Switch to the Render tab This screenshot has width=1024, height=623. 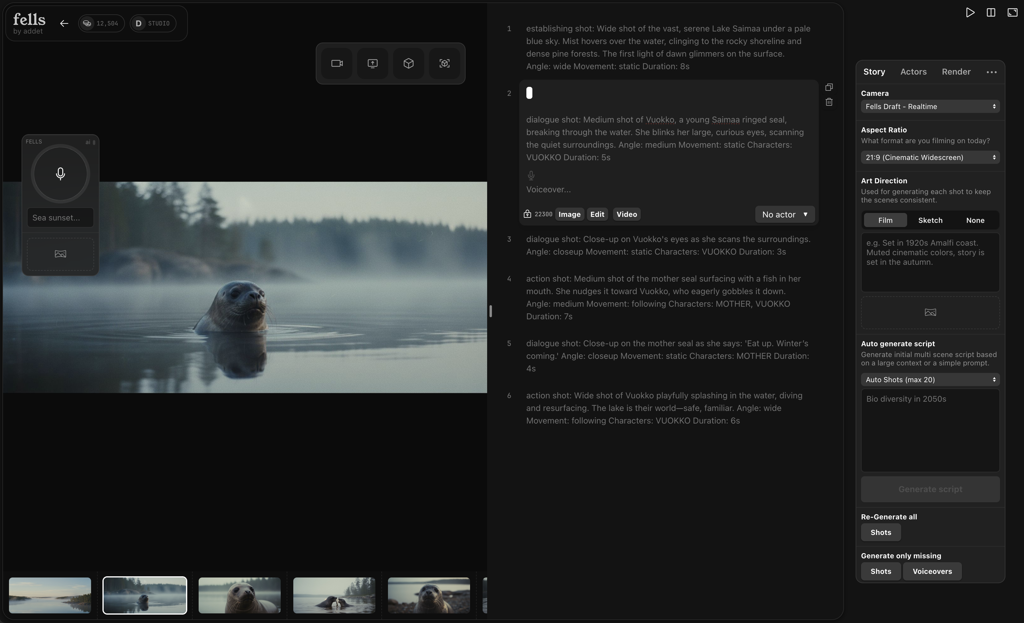956,72
